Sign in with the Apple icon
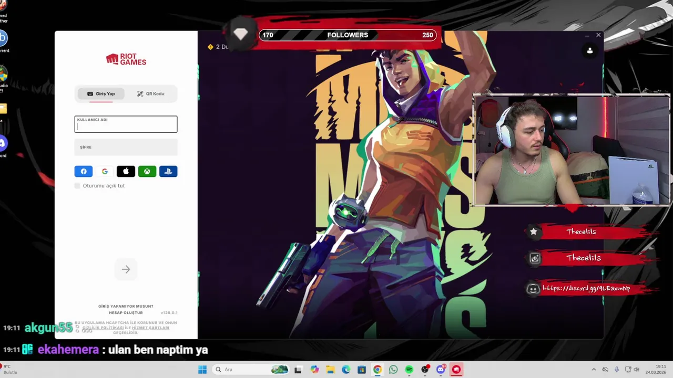 tap(126, 171)
